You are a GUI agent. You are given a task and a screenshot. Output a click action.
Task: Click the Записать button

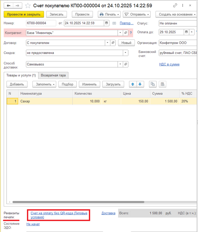56,14
